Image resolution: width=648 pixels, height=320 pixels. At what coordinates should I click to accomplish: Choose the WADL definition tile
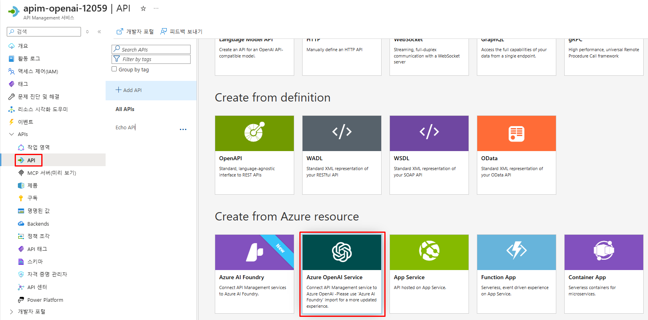click(x=341, y=155)
